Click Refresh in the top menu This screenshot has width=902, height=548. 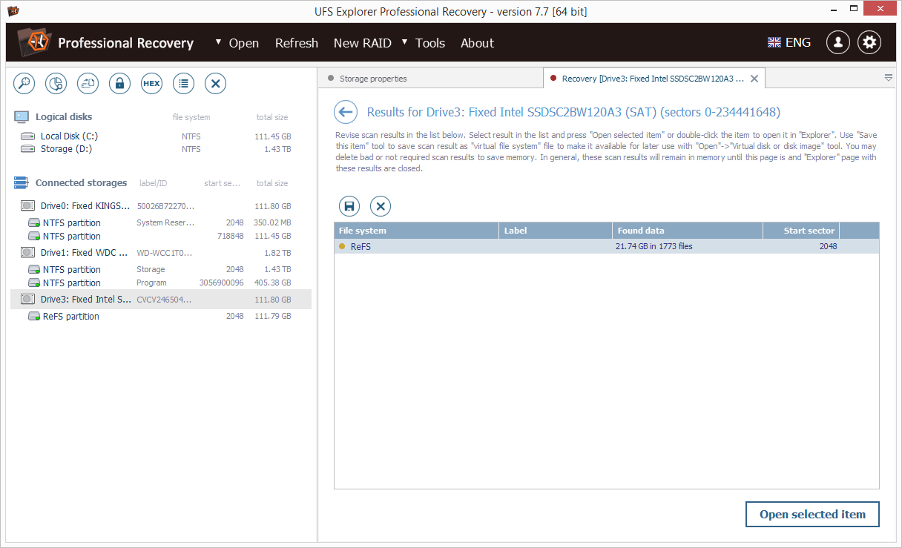click(x=297, y=43)
